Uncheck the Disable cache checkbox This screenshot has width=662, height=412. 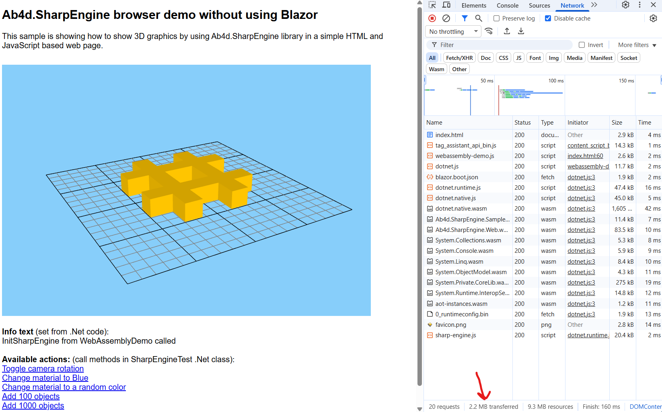tap(548, 18)
